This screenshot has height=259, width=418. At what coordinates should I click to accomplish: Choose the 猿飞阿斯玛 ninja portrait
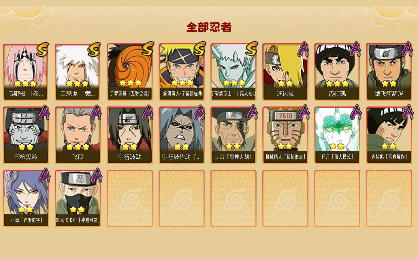(x=389, y=72)
